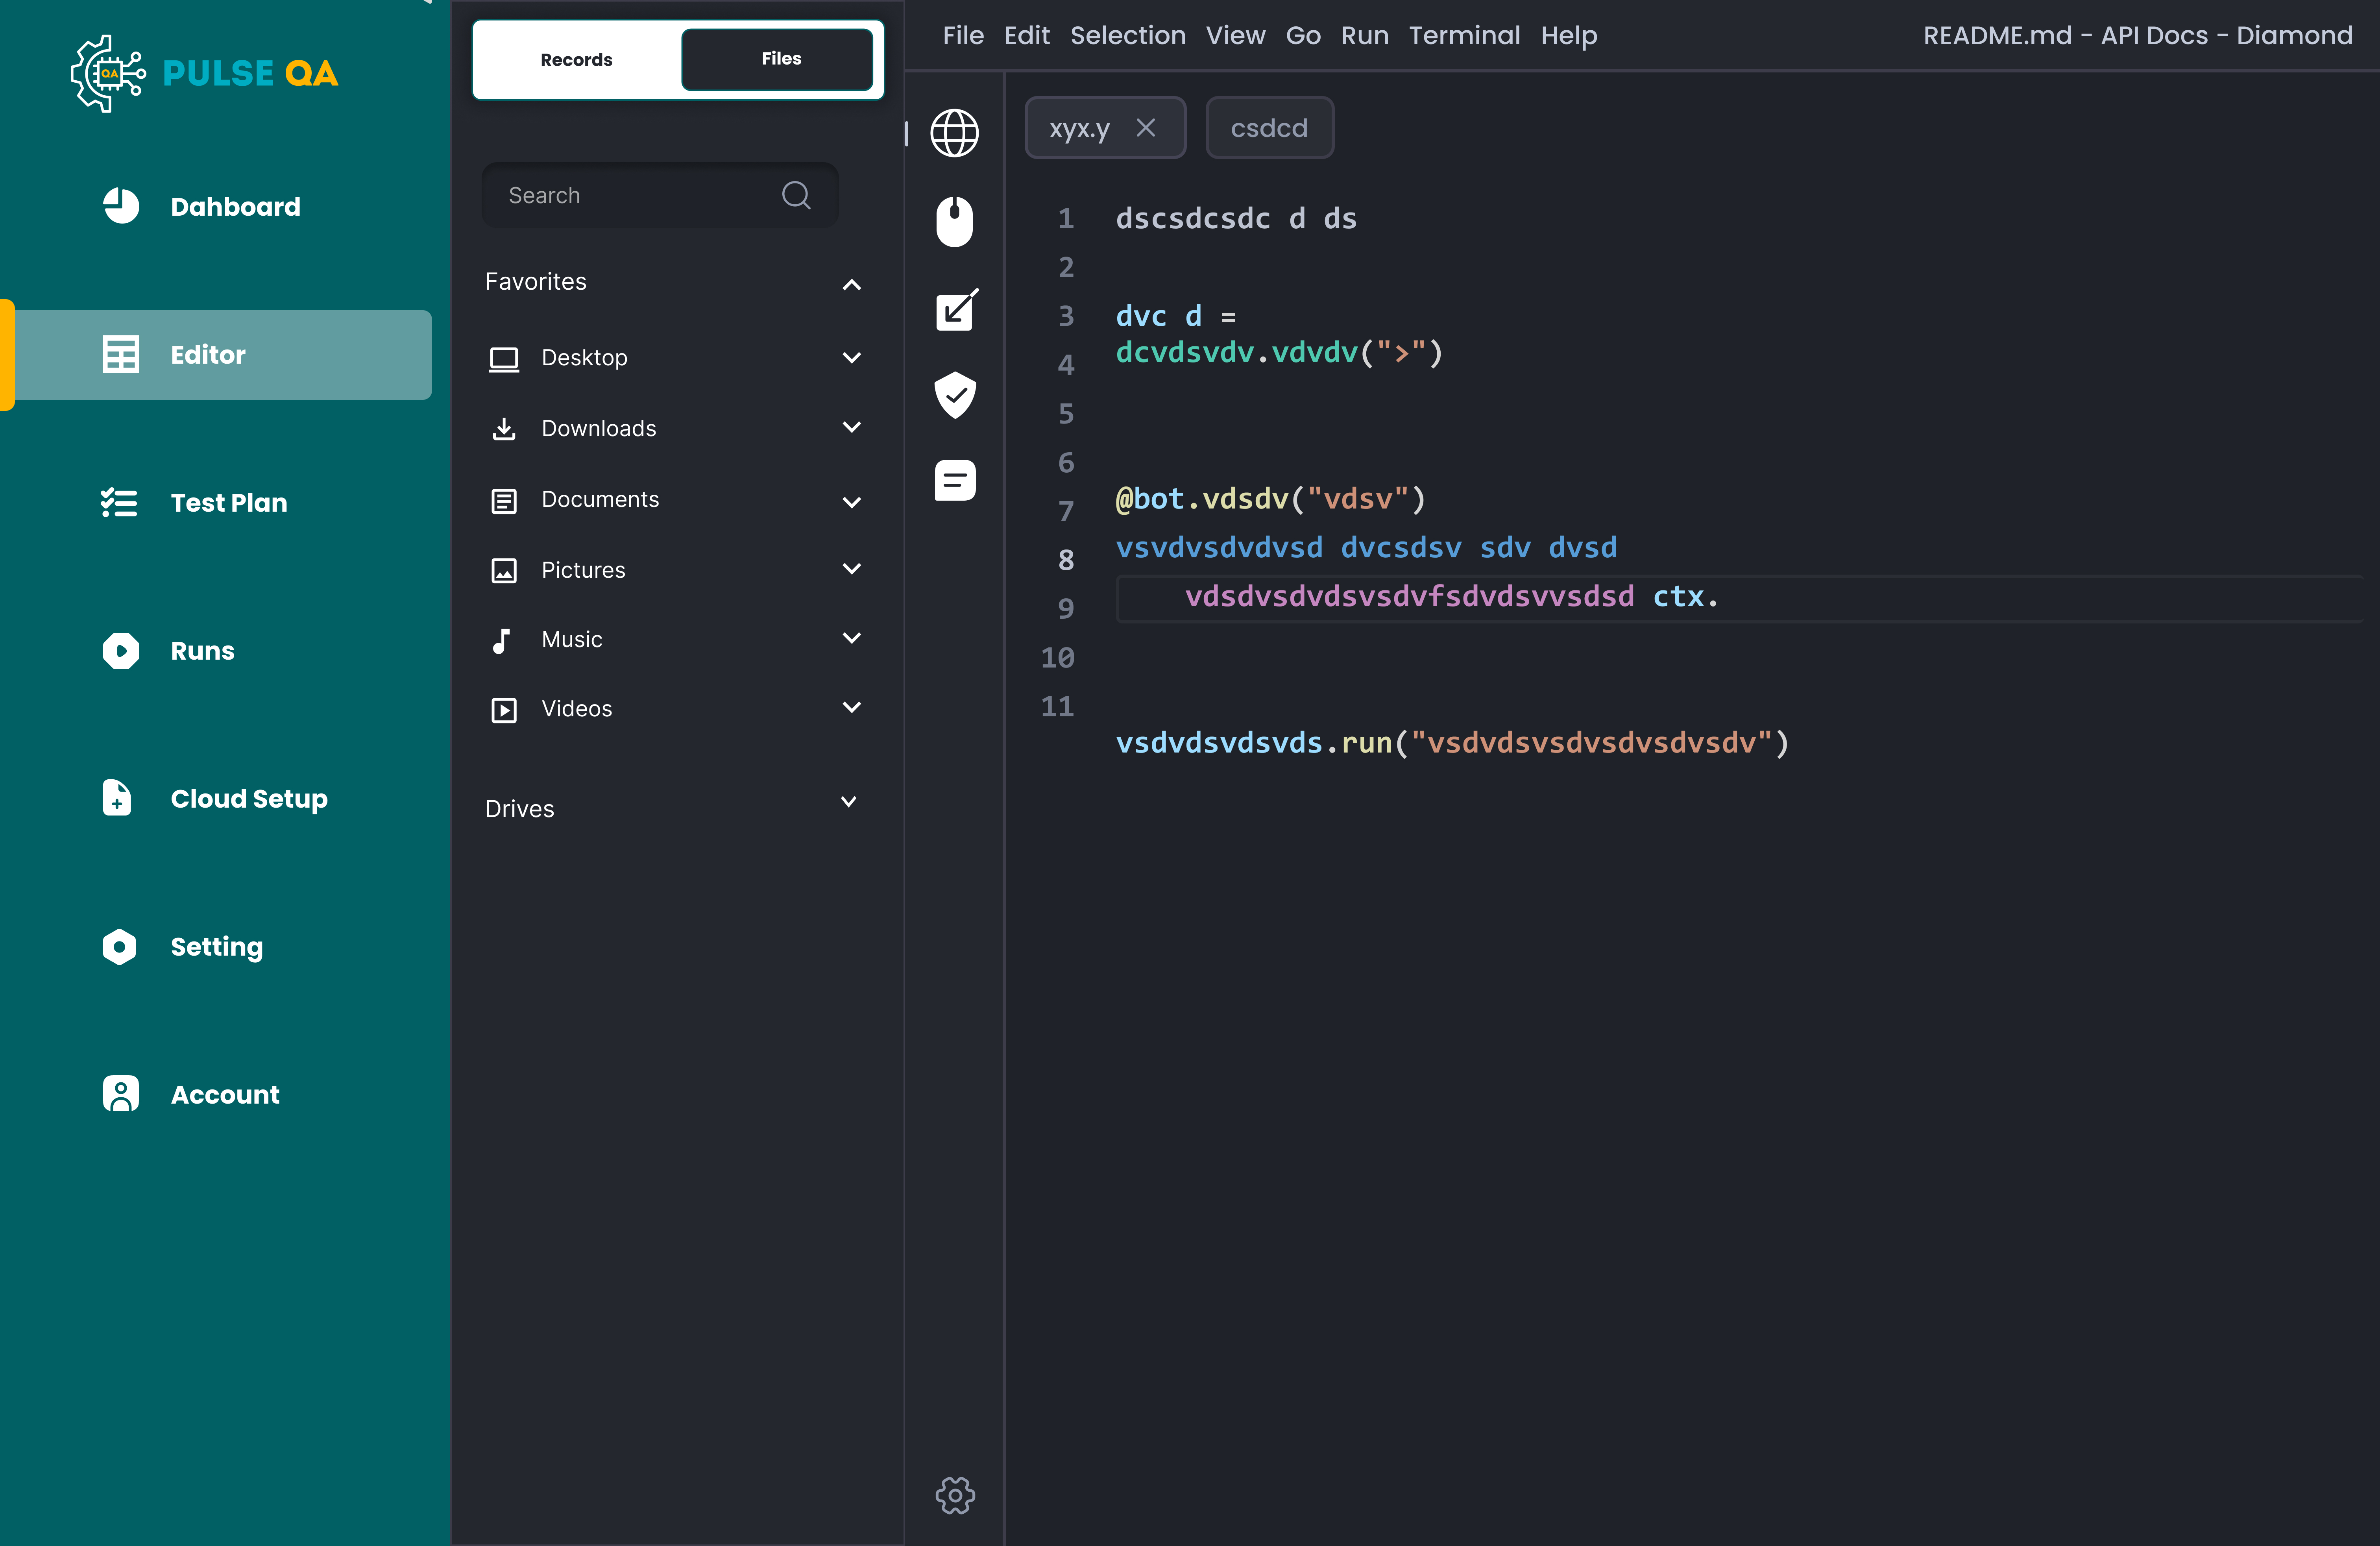The width and height of the screenshot is (2380, 1546).
Task: Close the xyx.y tab
Action: pos(1146,128)
